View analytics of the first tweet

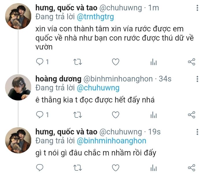click(x=153, y=62)
